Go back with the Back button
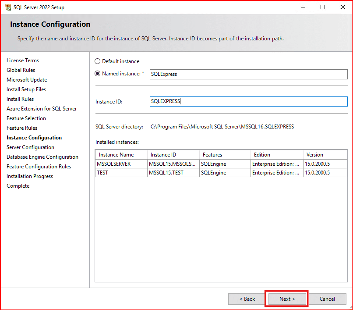 (x=247, y=299)
